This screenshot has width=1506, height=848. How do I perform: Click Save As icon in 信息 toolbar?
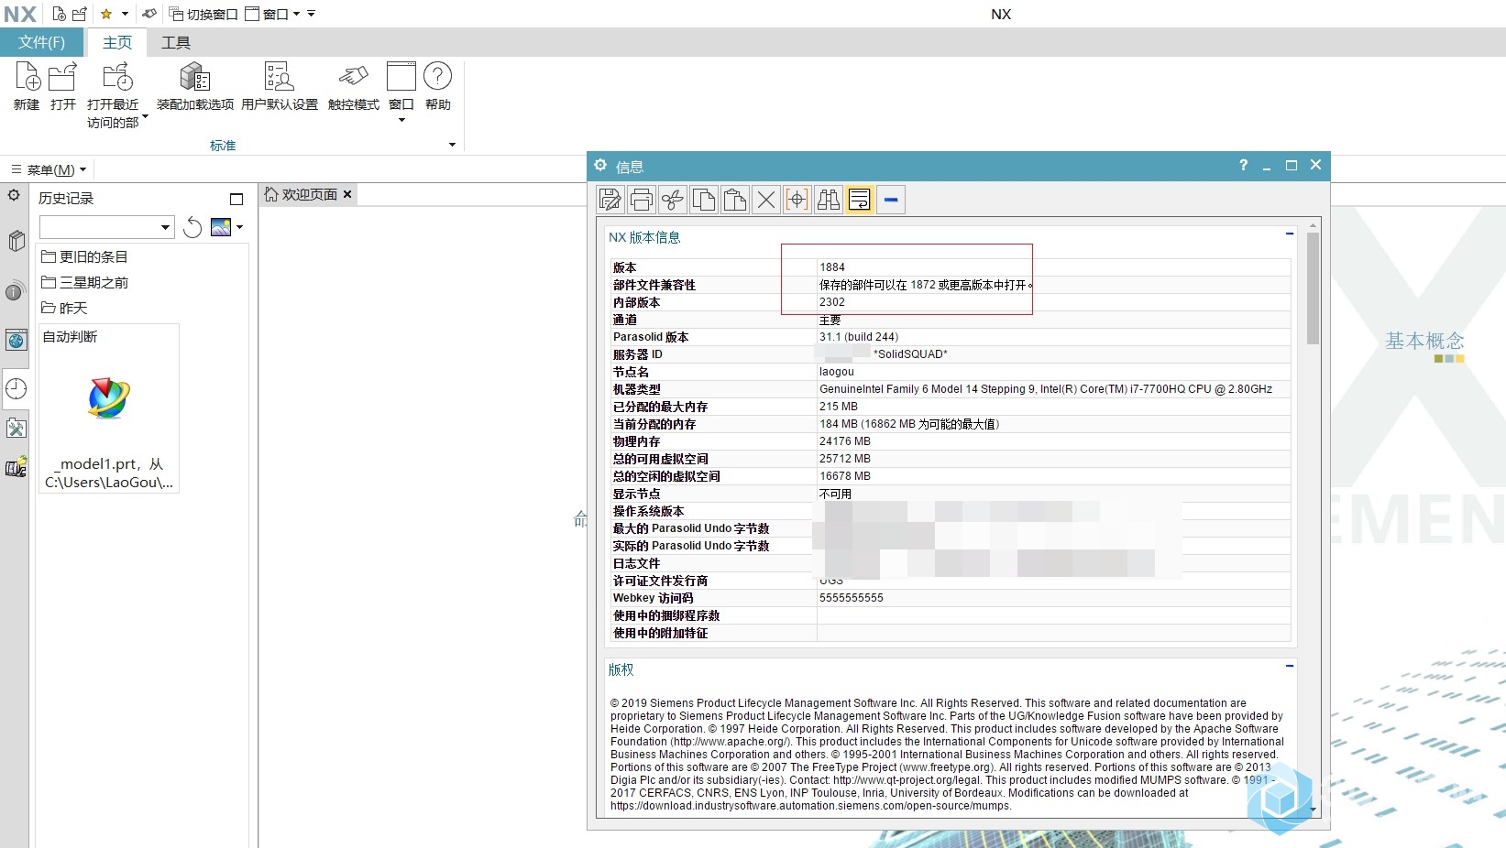[610, 200]
